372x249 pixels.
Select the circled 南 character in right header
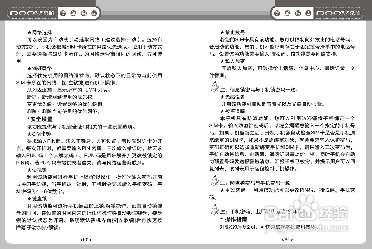coord(308,13)
